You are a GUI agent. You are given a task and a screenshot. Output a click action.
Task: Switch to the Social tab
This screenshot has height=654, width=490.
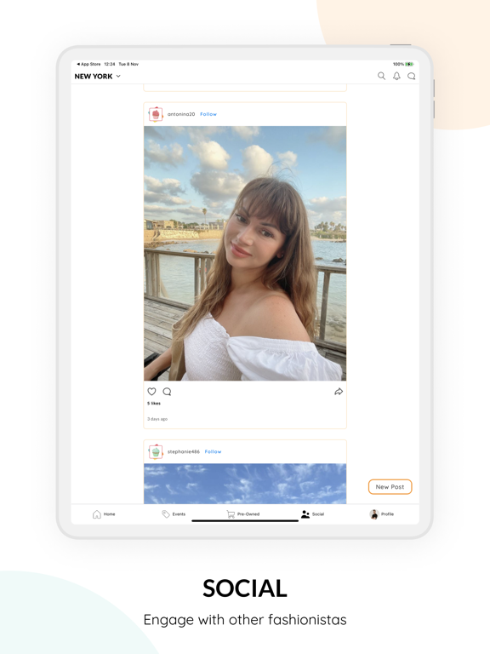(x=312, y=514)
